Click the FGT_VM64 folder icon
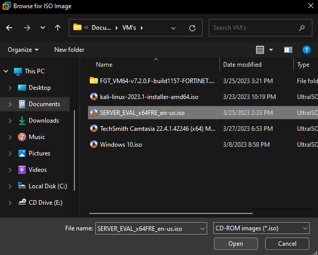The width and height of the screenshot is (318, 255). click(94, 81)
